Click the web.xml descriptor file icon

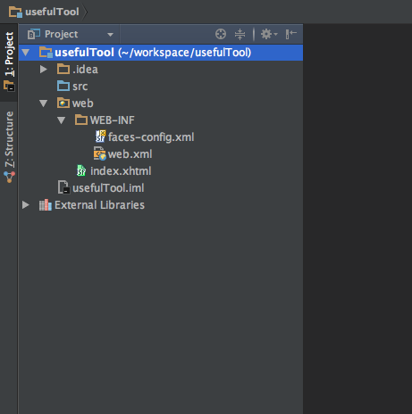[x=100, y=153]
